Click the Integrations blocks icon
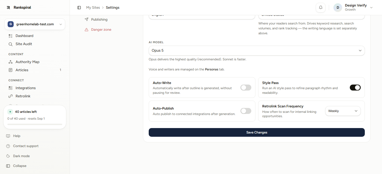The width and height of the screenshot is (382, 174). click(x=11, y=88)
